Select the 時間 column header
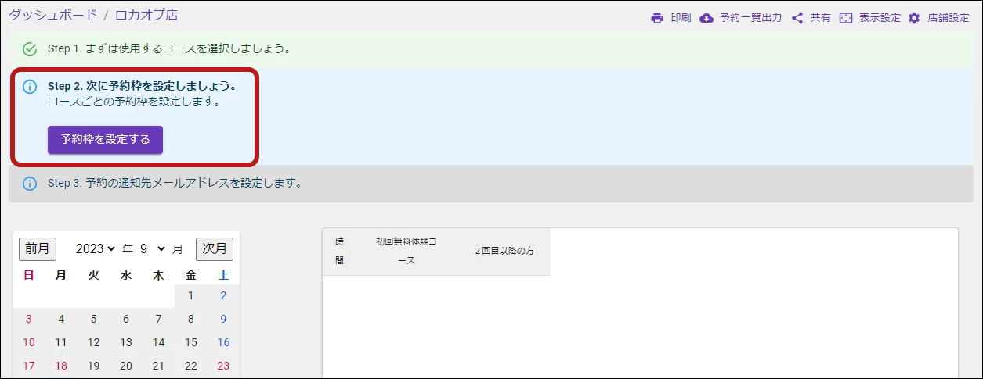Viewport: 983px width, 379px height. click(x=340, y=252)
